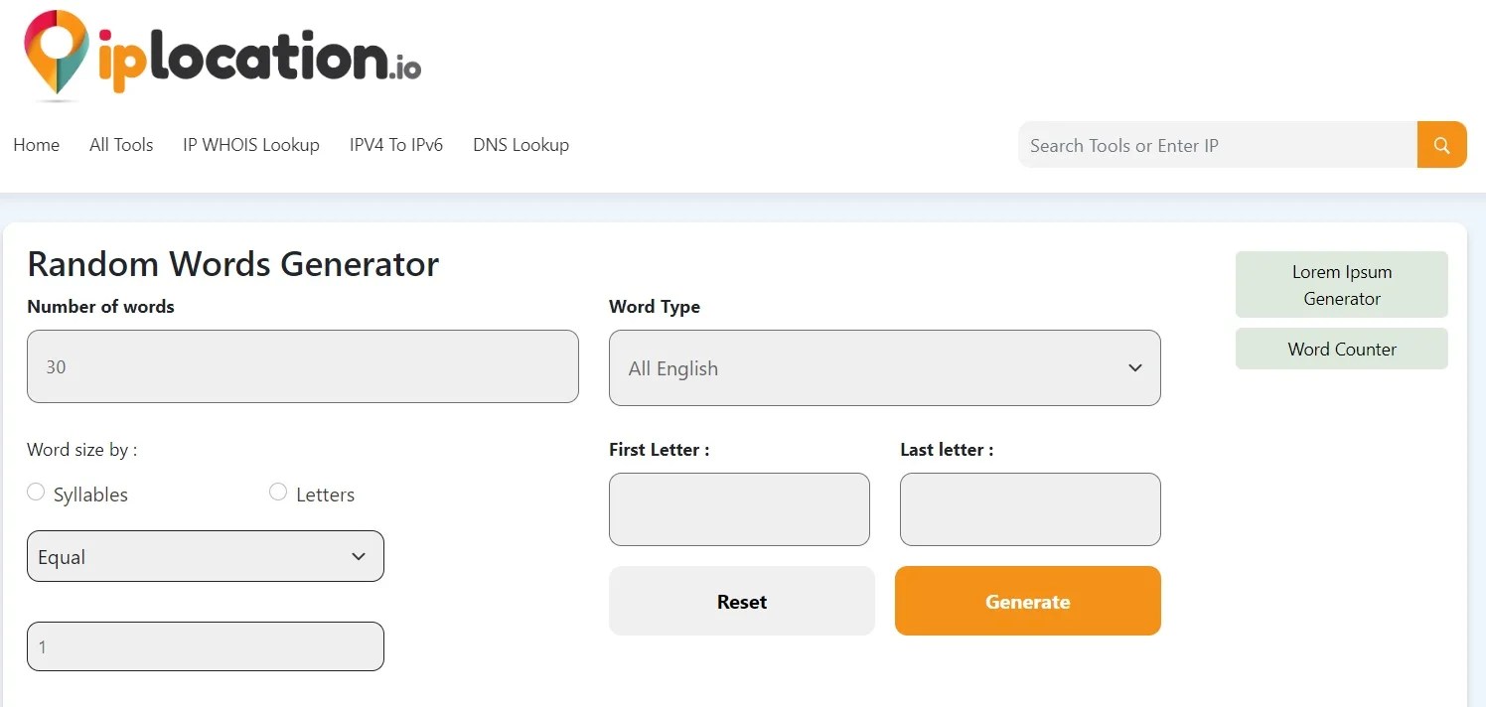This screenshot has width=1486, height=707.
Task: Click the Number of words field
Action: point(303,366)
